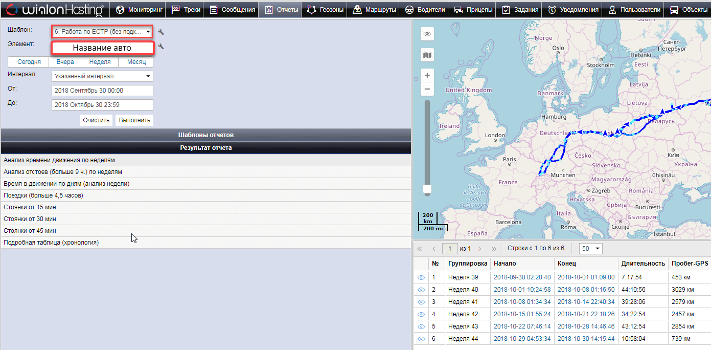
Task: Jump to last results page arrow
Action: (494, 249)
